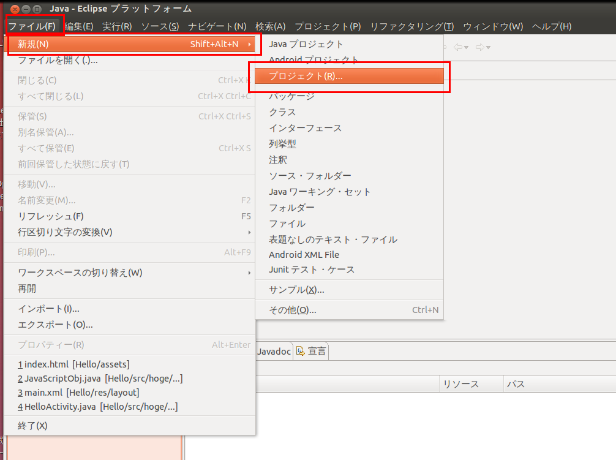Select エクスポート(O)... menu entry
616x460 pixels.
(130, 325)
